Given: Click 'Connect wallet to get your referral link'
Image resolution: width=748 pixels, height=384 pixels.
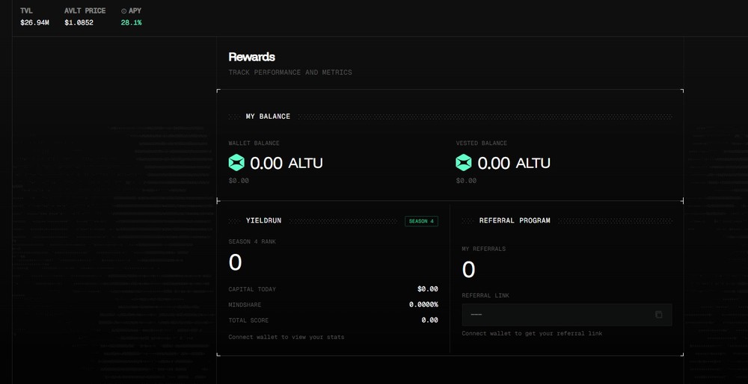Looking at the screenshot, I should [532, 333].
